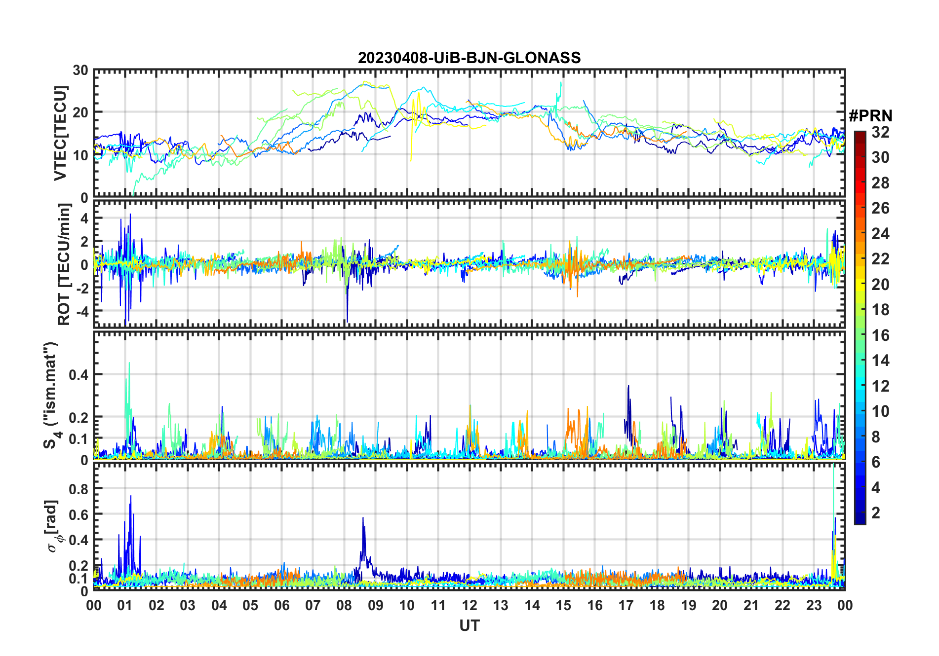Select the VTEC[TECU] y-axis label

[60, 134]
